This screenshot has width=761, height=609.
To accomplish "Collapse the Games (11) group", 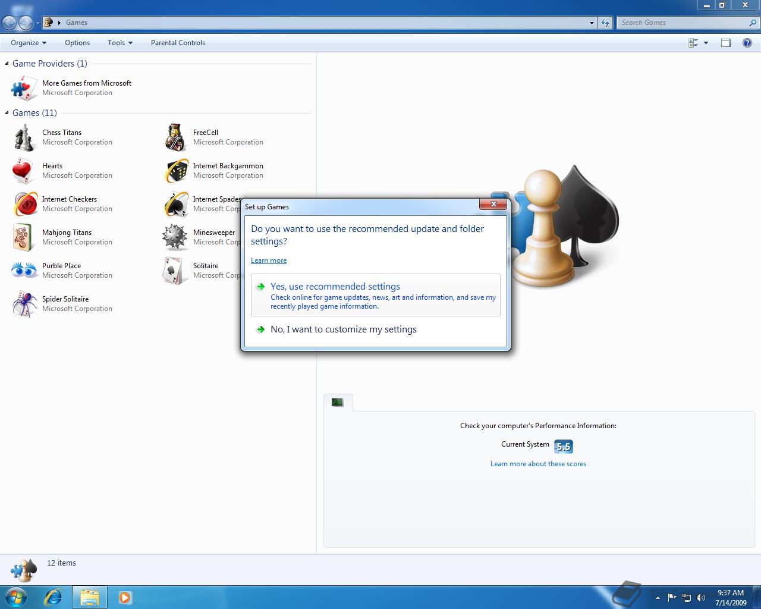I will [7, 113].
